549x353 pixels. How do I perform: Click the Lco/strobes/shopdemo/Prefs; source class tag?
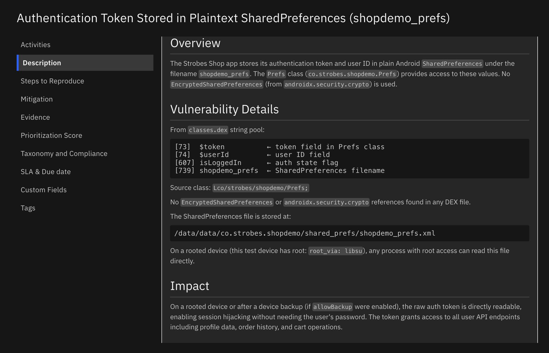261,188
